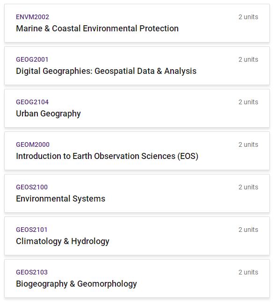This screenshot has height=303, width=275.
Task: Open the ENVM2002 course code link
Action: point(32,17)
